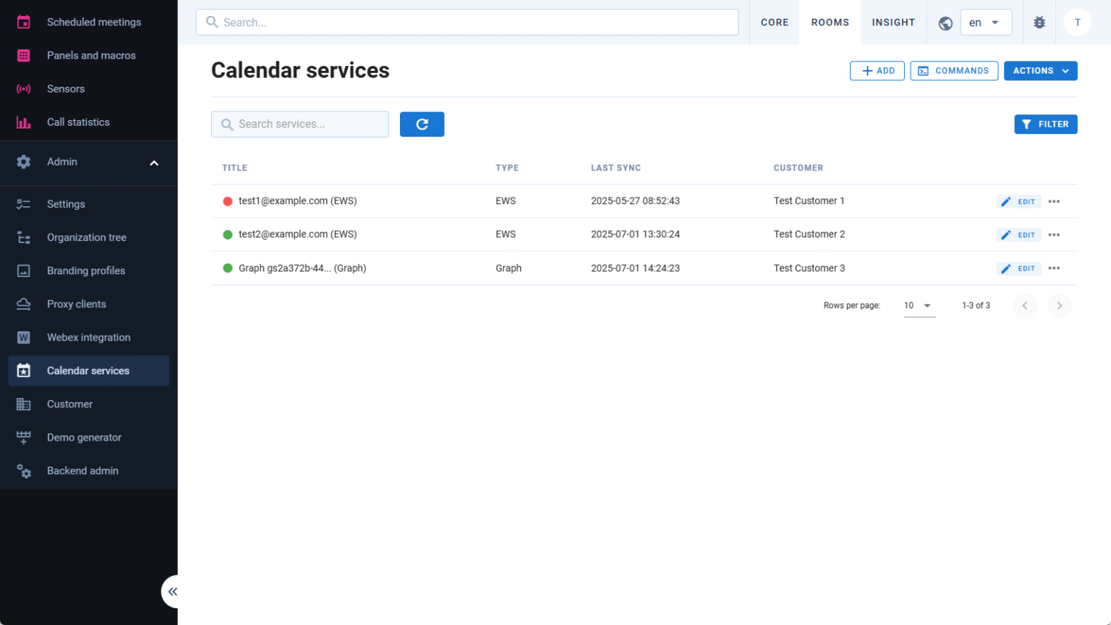The height and width of the screenshot is (625, 1111).
Task: Switch to the ROOMS tab
Action: point(830,22)
